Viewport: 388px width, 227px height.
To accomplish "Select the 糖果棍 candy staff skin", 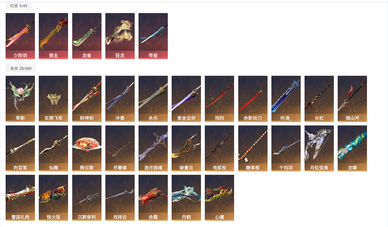I will coord(253,148).
